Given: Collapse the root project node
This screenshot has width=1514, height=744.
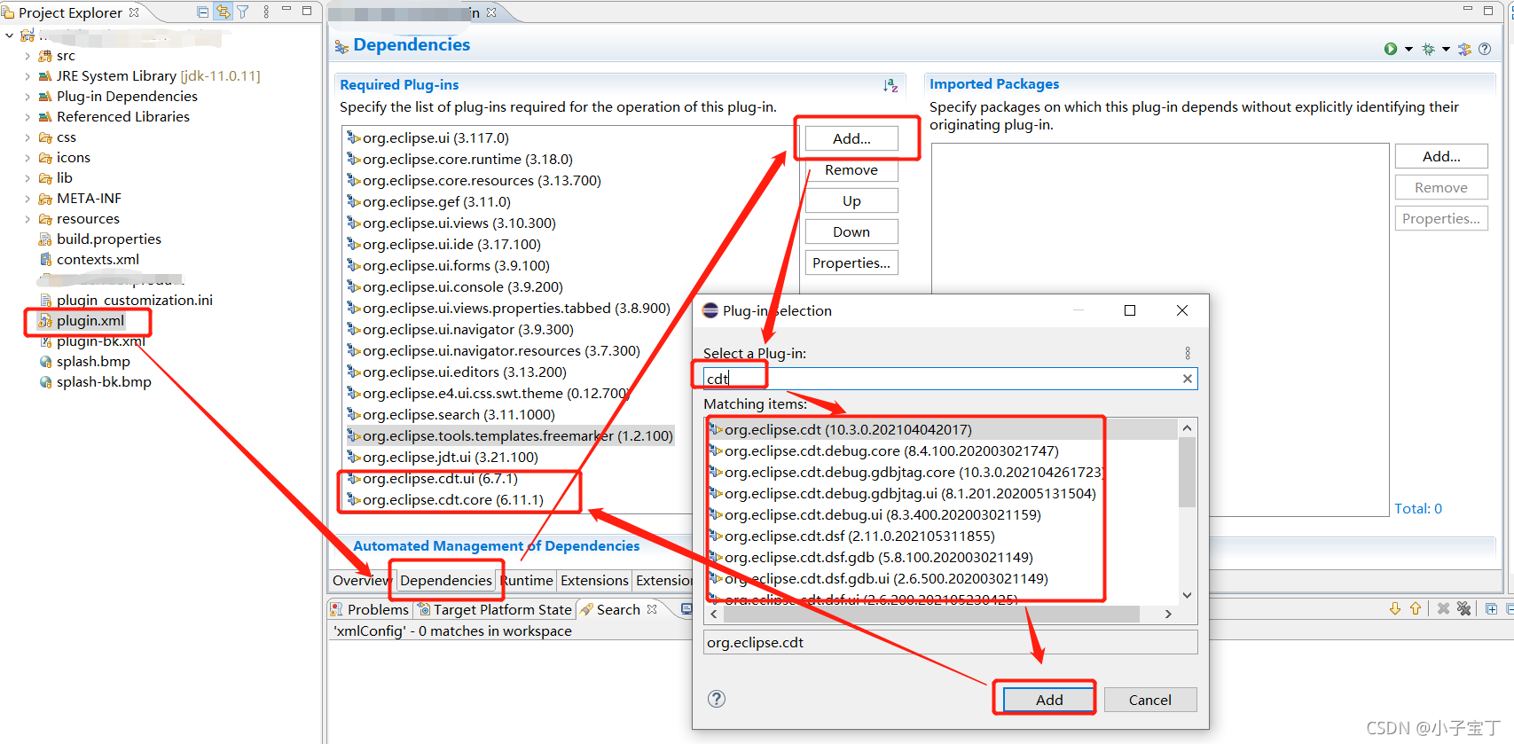Looking at the screenshot, I should pos(10,35).
